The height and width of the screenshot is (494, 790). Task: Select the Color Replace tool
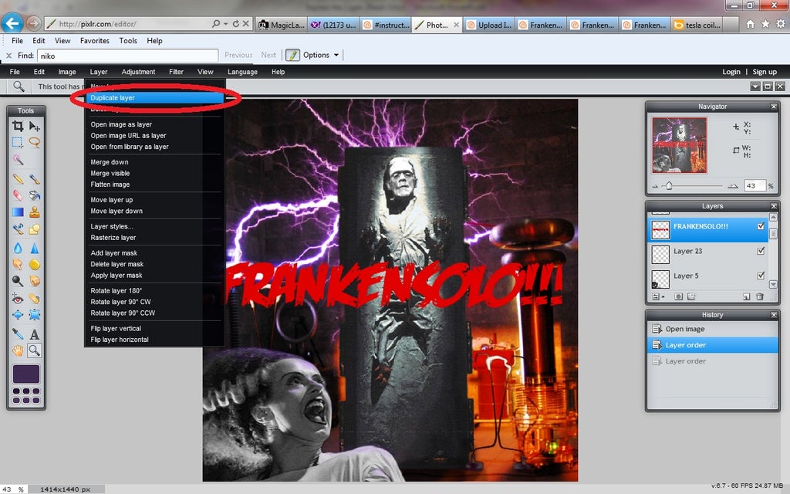[x=18, y=229]
